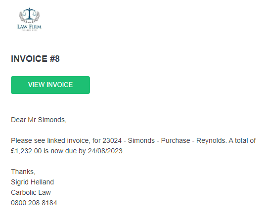This screenshot has width=268, height=221.
Task: Click the due date 24/08/2023
Action: coord(106,151)
